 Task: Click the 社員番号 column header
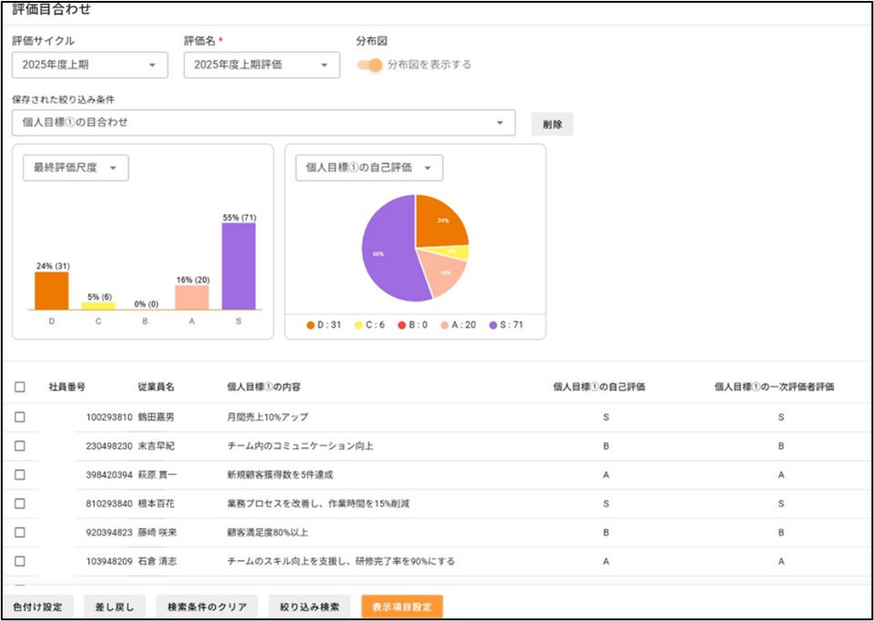(x=67, y=386)
